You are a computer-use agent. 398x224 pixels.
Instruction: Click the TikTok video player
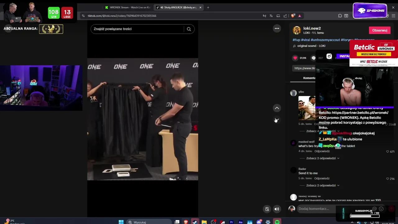click(142, 119)
